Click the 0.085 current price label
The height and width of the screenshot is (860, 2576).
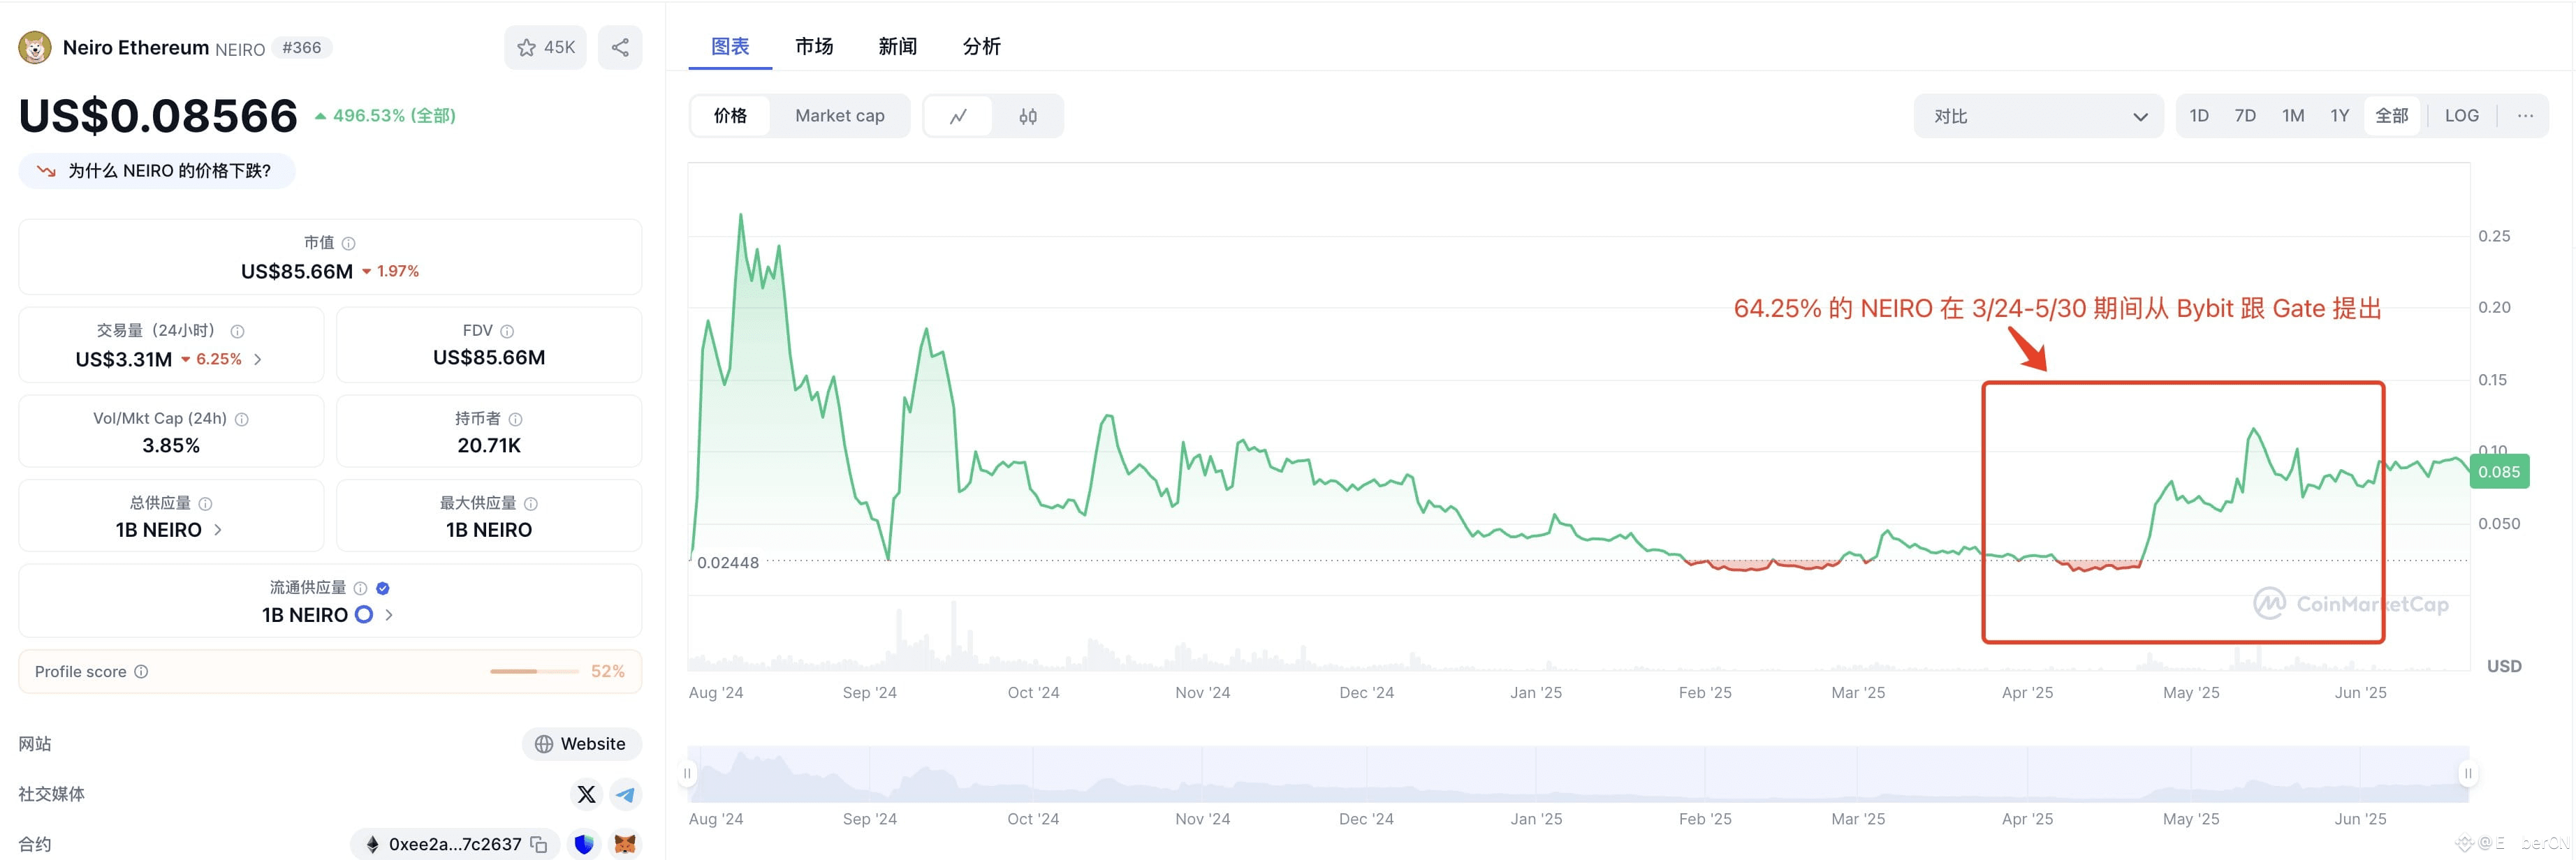point(2499,471)
